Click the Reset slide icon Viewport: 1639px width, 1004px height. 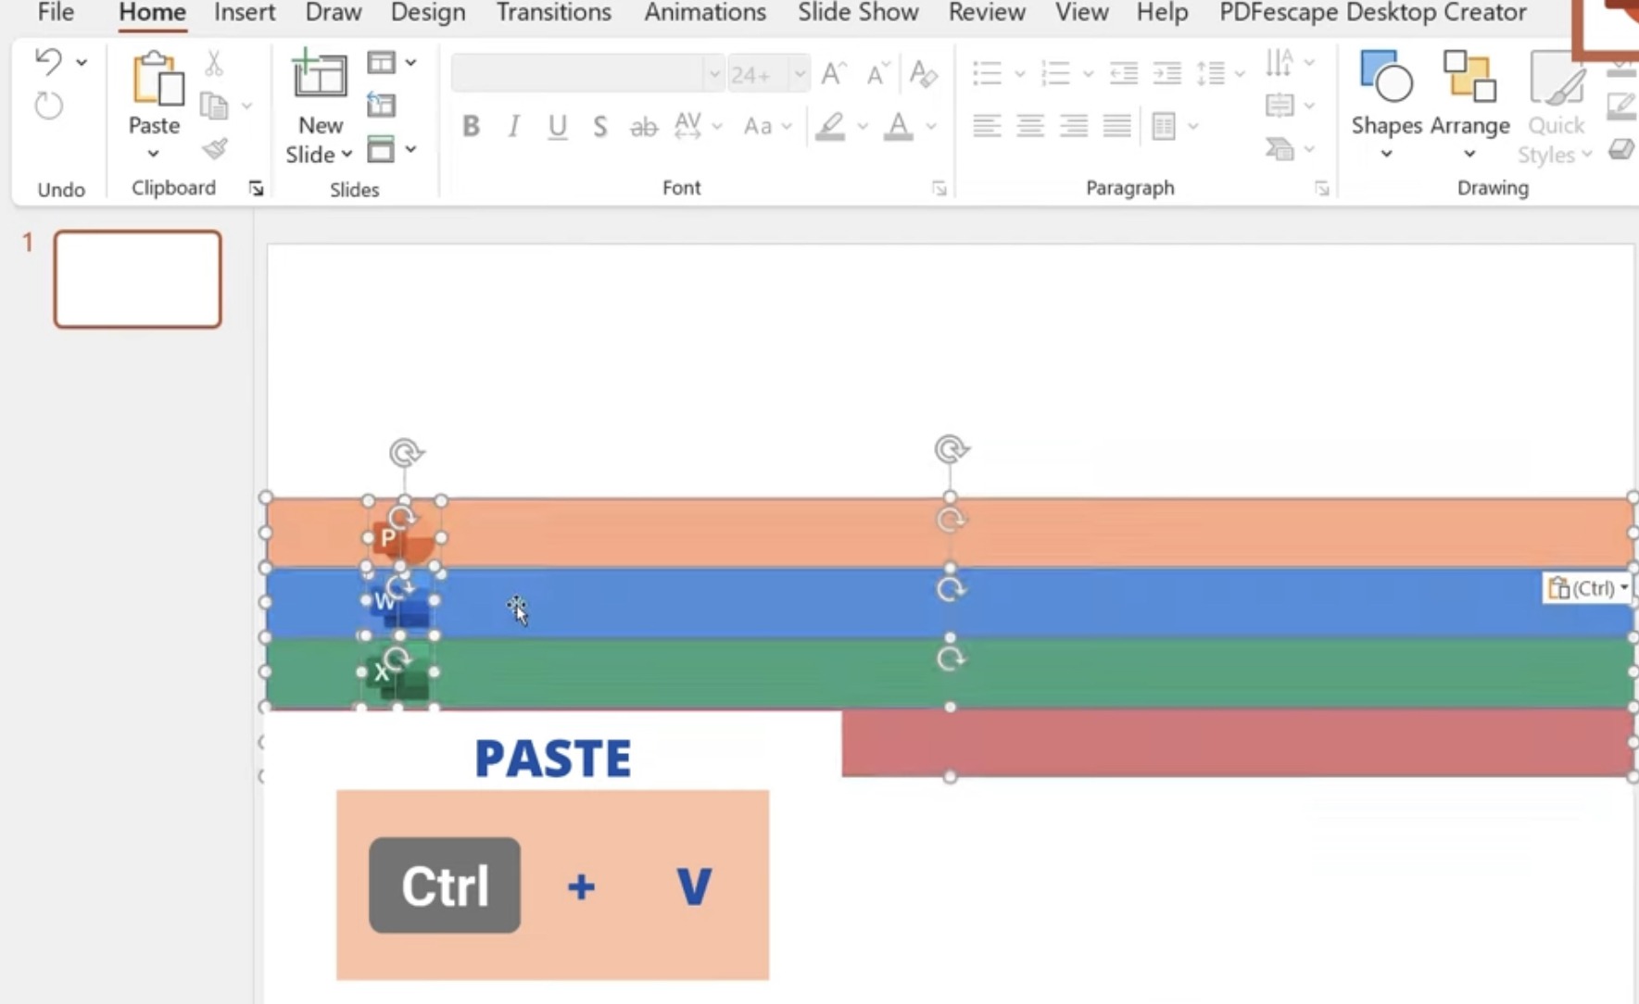[x=381, y=106]
